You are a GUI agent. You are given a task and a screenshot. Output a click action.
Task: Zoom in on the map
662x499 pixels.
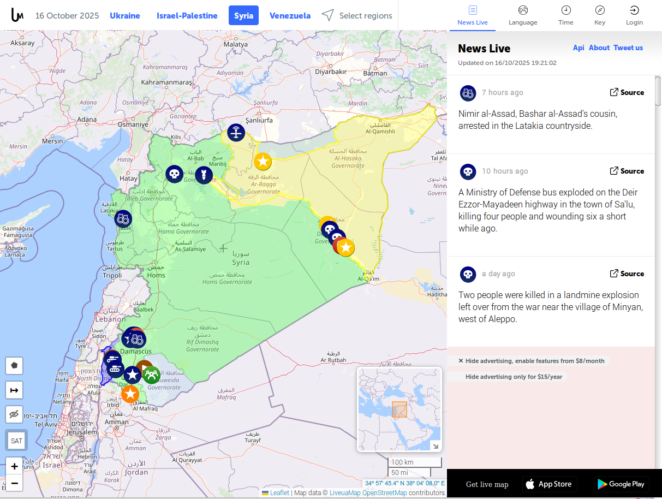pos(14,466)
